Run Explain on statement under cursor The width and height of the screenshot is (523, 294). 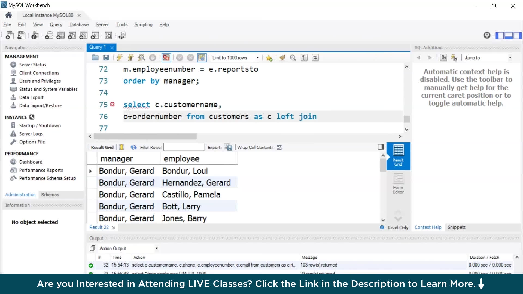tap(142, 58)
